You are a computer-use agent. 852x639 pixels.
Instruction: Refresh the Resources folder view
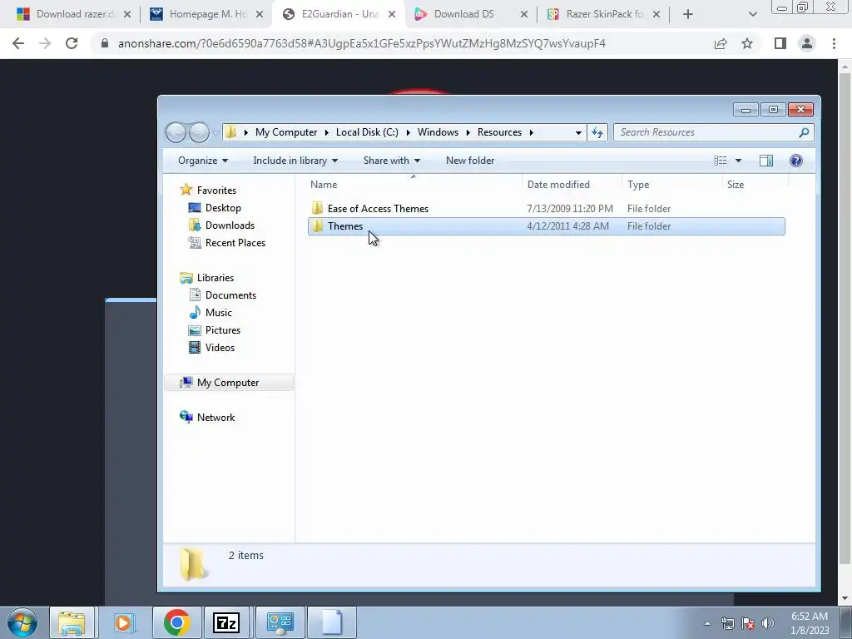tap(597, 132)
